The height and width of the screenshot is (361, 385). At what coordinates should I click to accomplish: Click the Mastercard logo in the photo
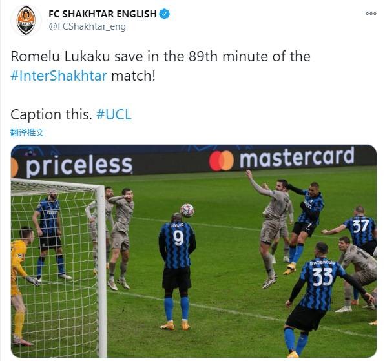221,161
